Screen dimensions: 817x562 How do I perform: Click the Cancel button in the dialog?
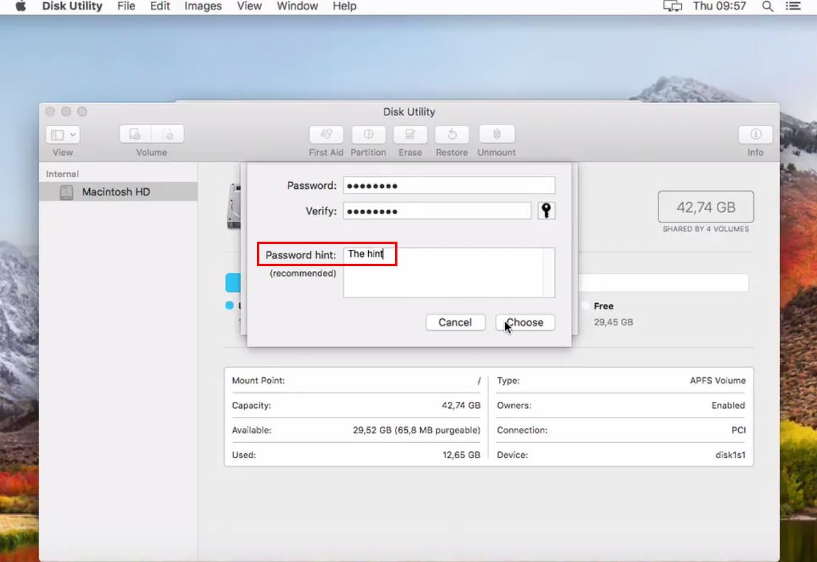pyautogui.click(x=455, y=323)
